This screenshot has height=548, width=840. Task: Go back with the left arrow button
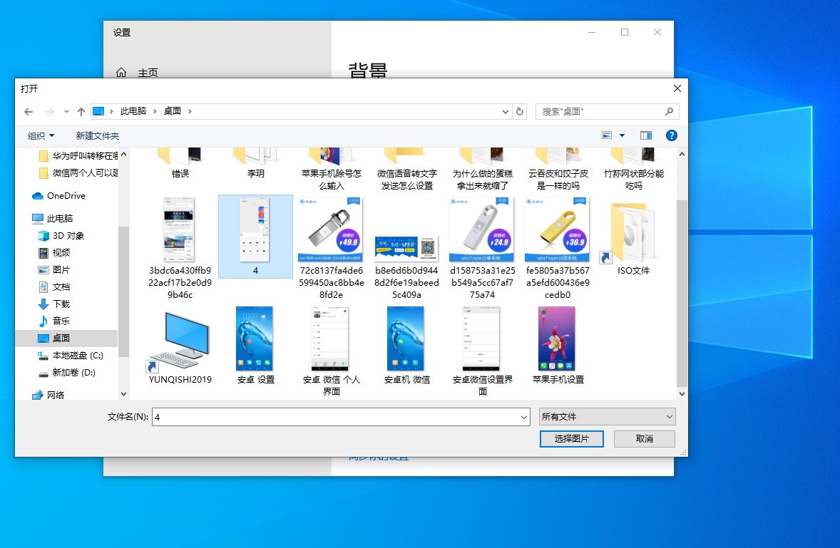tap(29, 111)
